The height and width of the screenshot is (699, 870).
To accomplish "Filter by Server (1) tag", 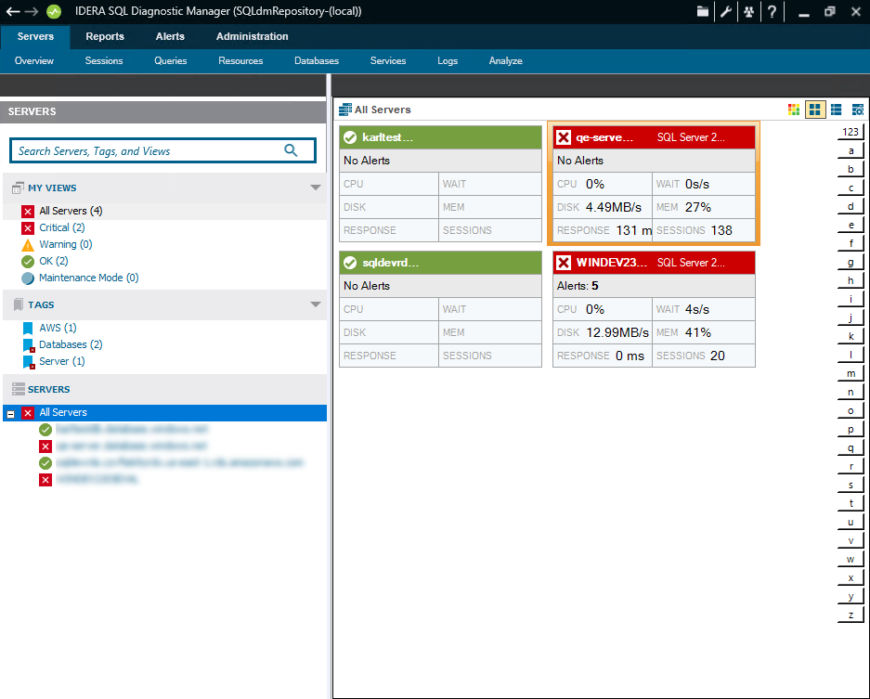I will coord(61,361).
